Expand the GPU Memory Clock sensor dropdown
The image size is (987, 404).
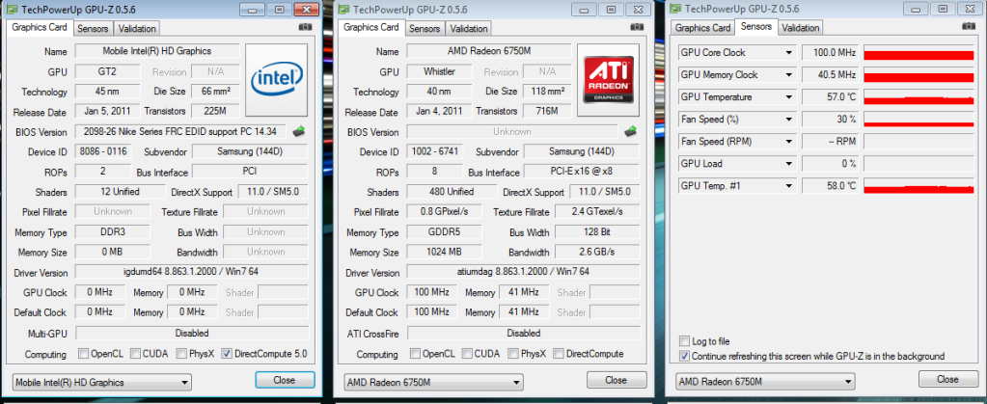(x=788, y=75)
